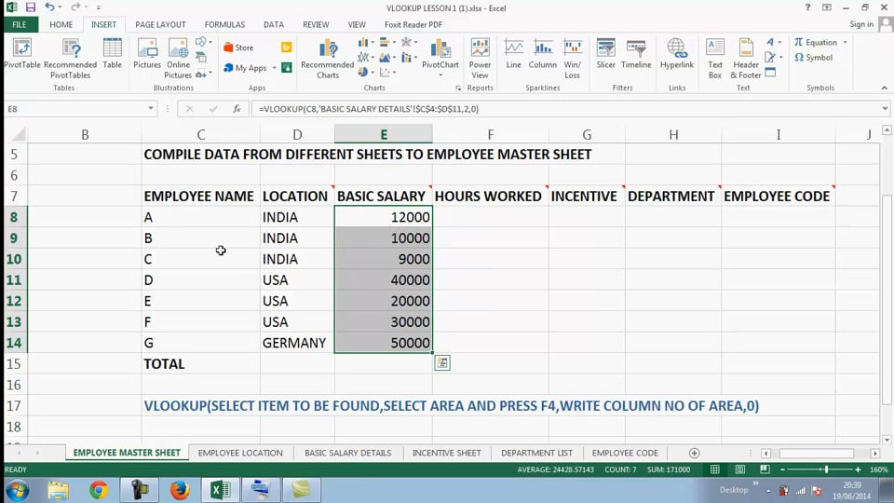Open Recommended Charts

327,59
